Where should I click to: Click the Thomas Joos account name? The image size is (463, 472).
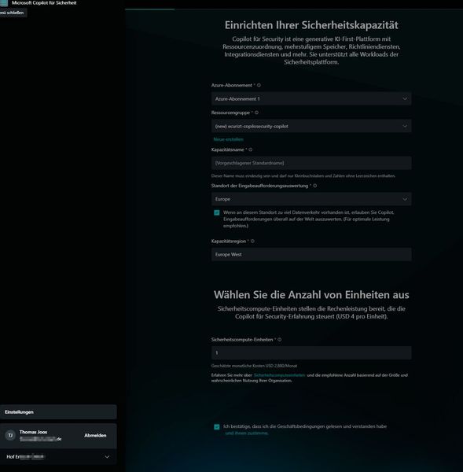click(x=33, y=432)
